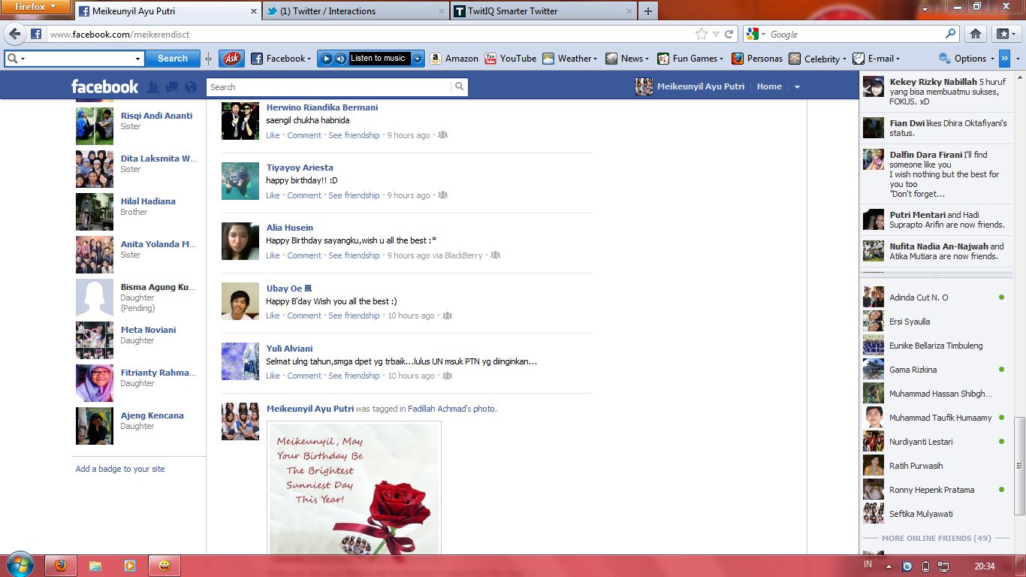
Task: Click the Facebook logo in the header
Action: 104,86
